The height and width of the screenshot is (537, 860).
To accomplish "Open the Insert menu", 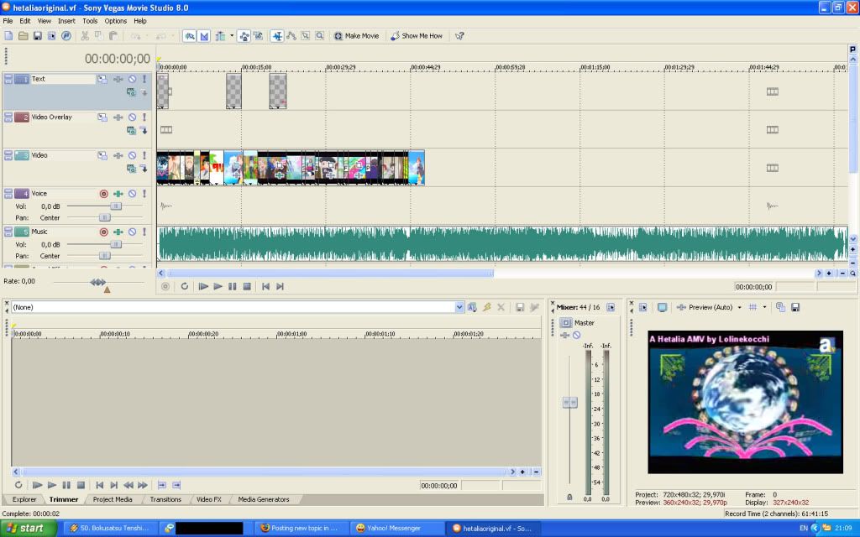I will point(66,21).
